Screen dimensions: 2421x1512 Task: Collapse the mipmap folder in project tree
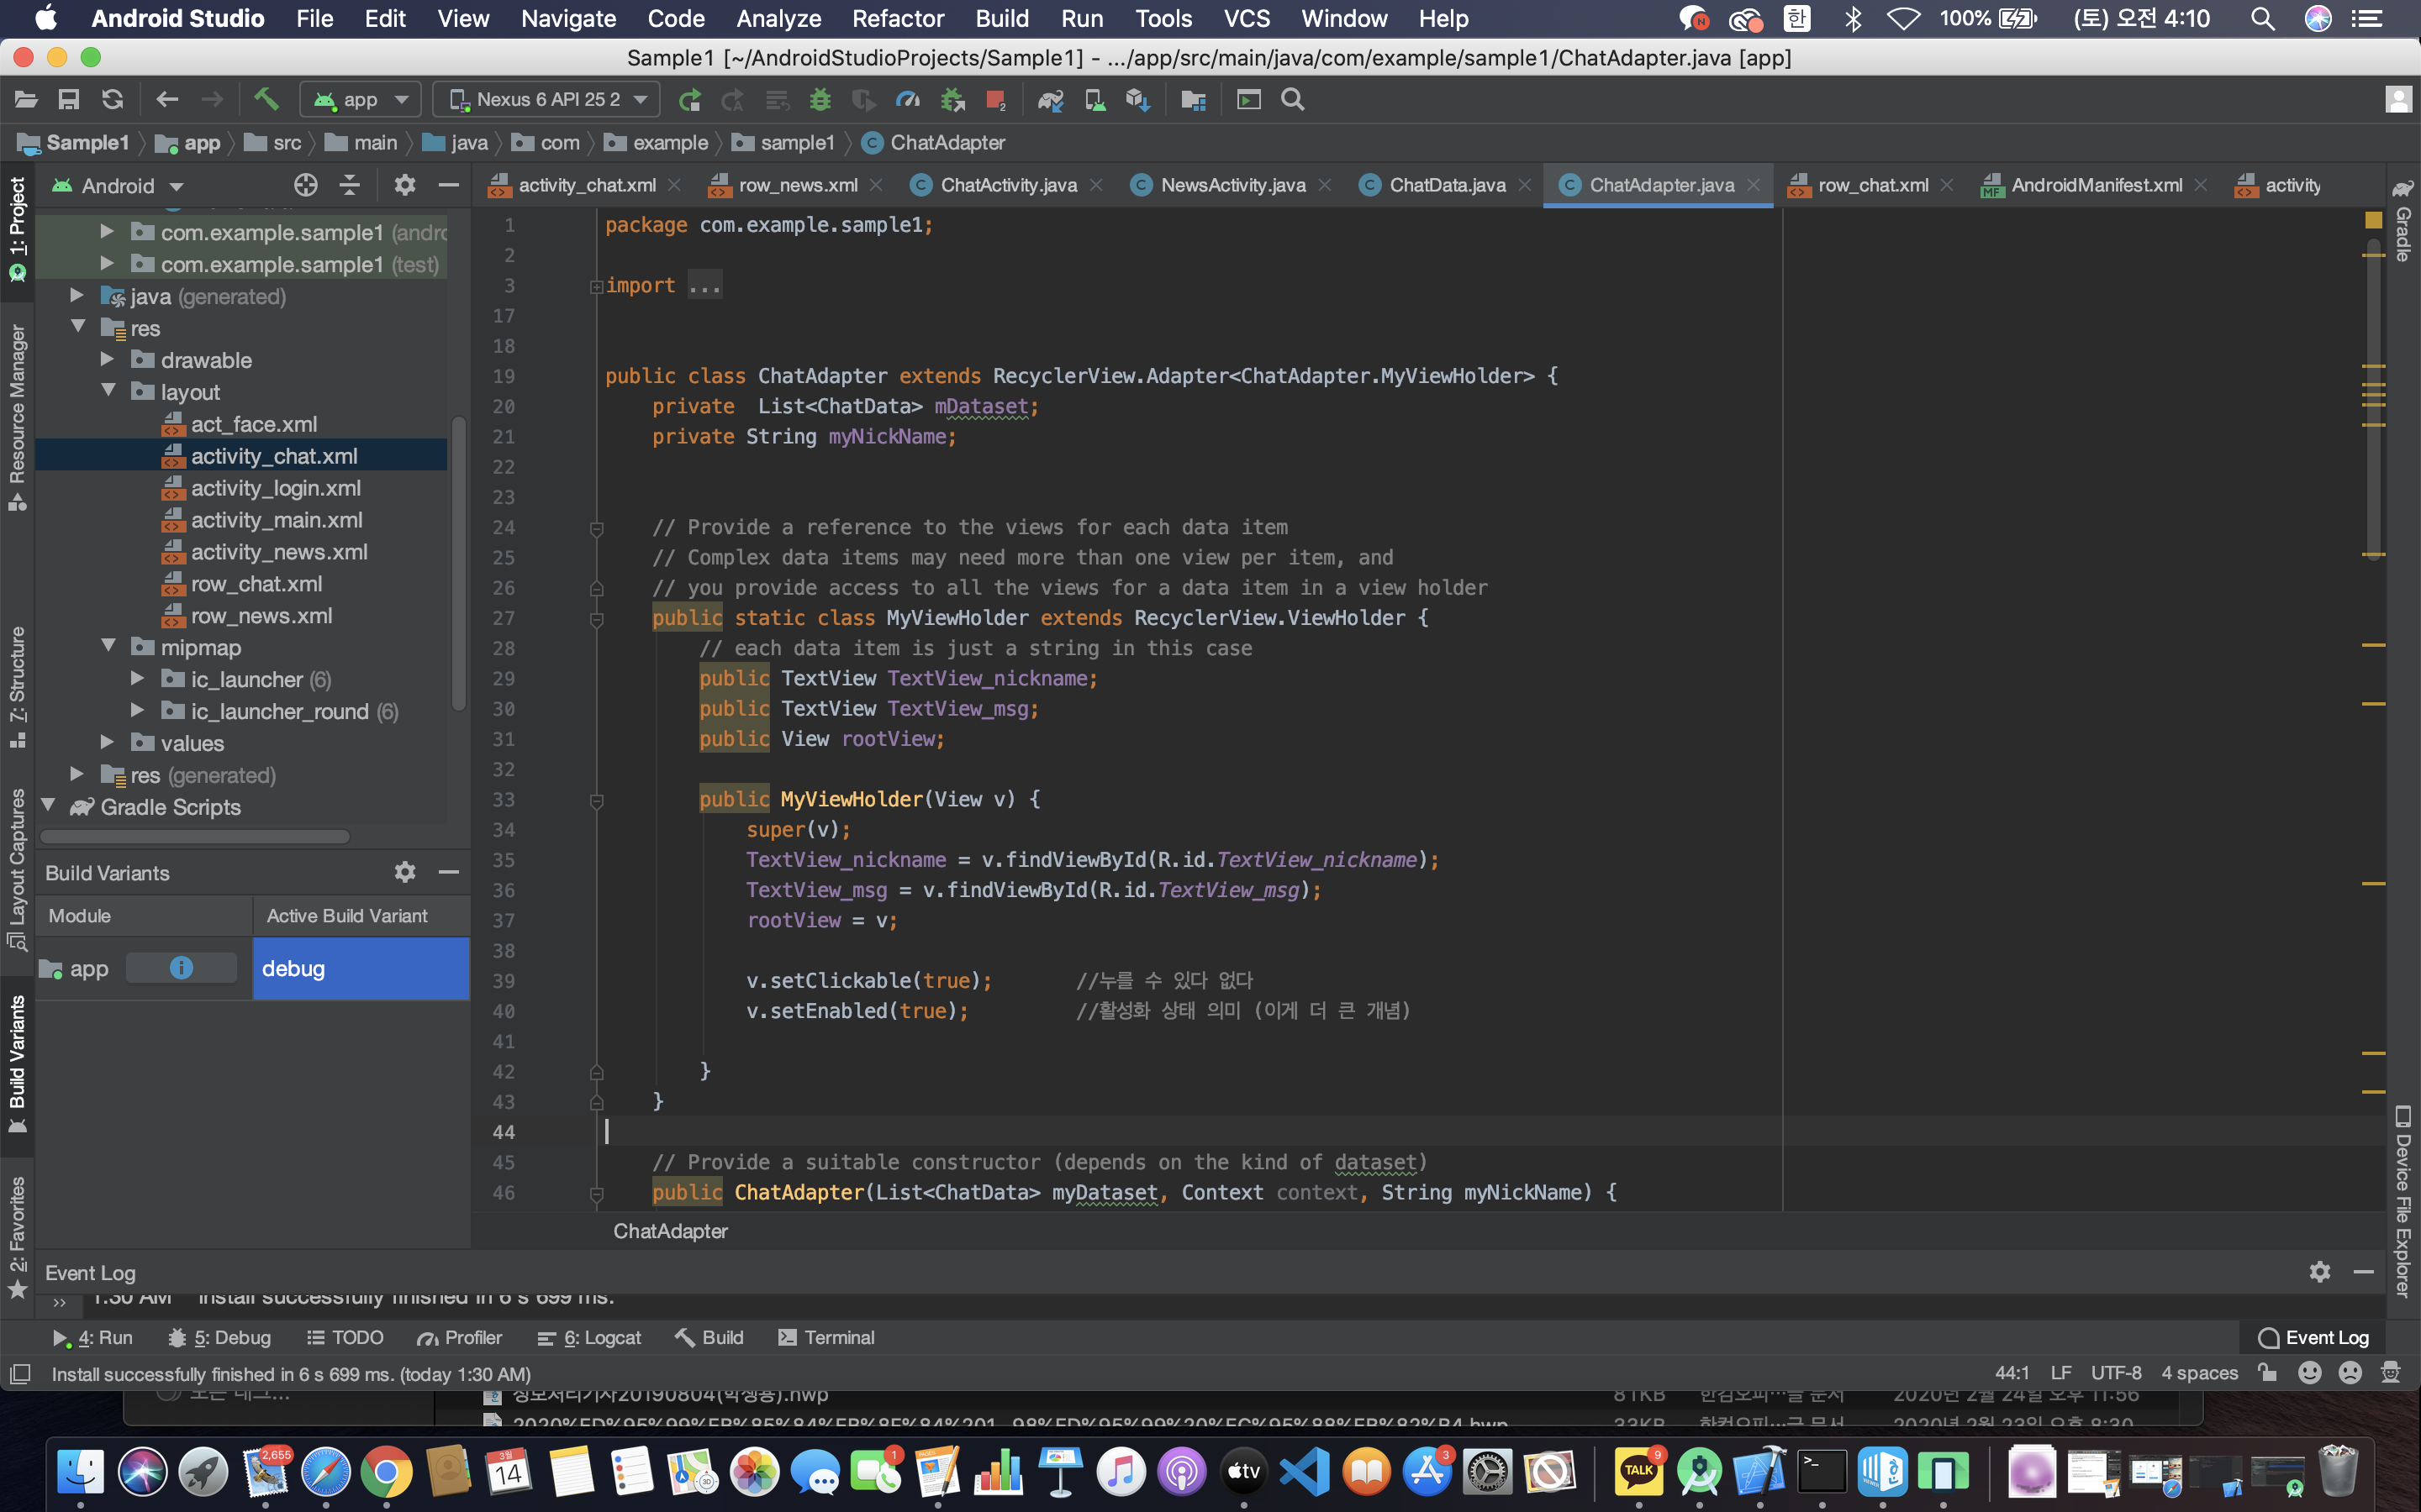click(108, 647)
